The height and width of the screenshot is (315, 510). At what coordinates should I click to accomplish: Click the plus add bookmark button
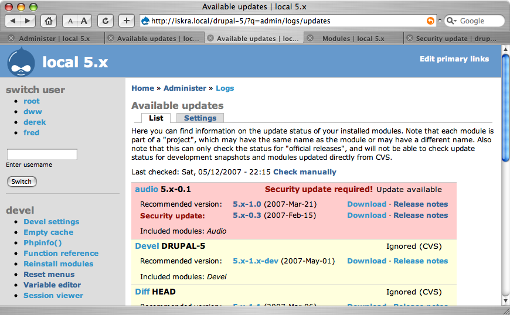(x=127, y=21)
